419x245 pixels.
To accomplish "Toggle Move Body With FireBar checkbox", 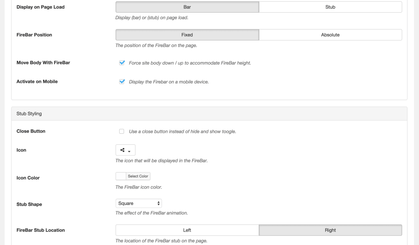I will coord(122,63).
